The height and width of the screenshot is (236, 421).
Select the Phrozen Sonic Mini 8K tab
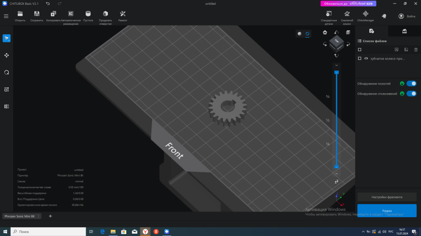(19, 216)
